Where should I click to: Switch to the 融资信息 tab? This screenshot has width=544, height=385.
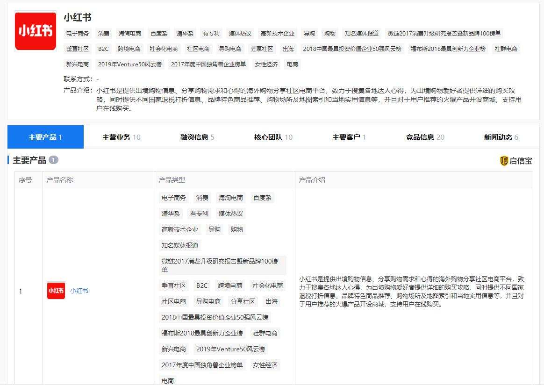[197, 137]
